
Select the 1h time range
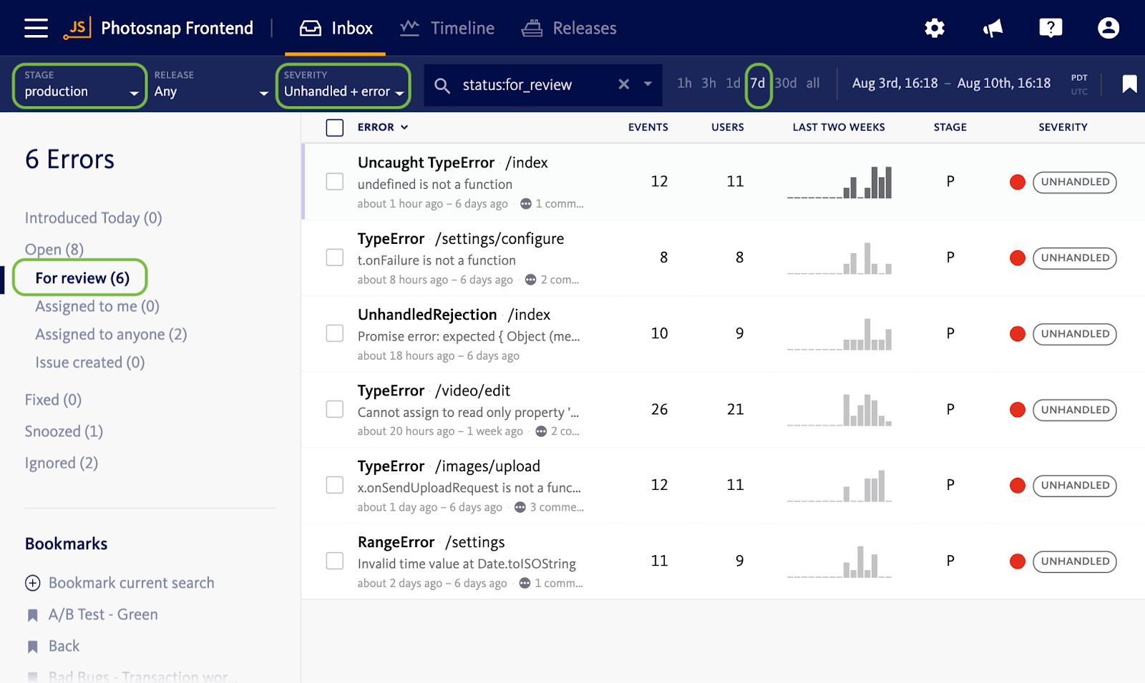coord(684,83)
